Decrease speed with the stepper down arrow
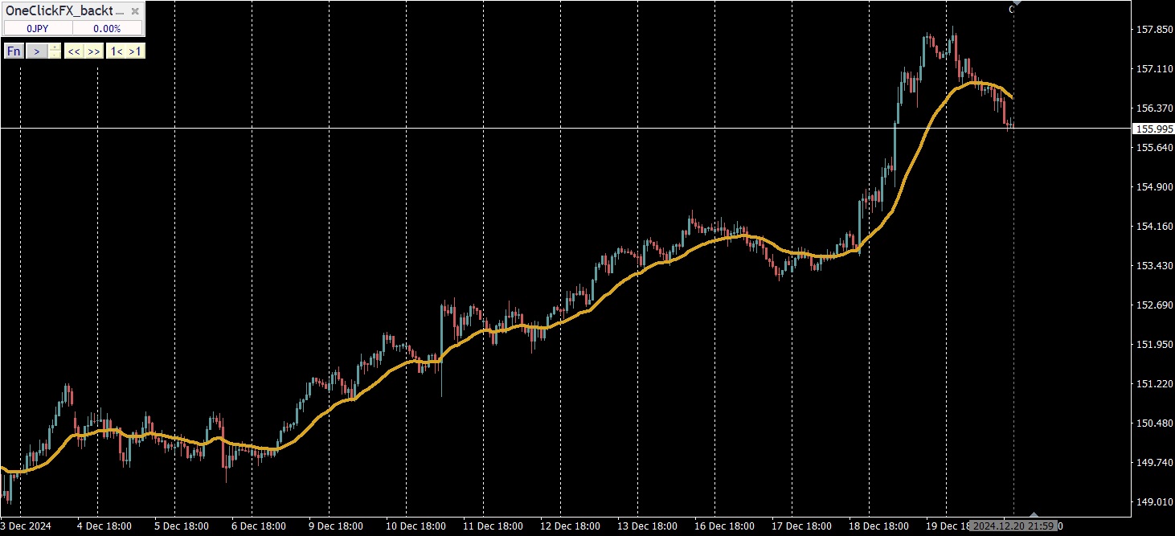Viewport: 1175px width, 536px height. 55,55
